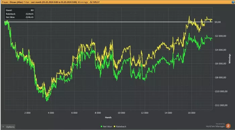Click the -$8 000,00 axis label

point(220,78)
